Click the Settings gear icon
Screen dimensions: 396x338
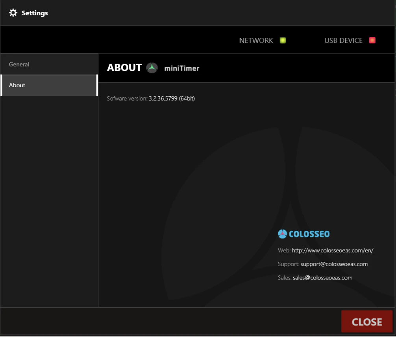click(x=13, y=13)
